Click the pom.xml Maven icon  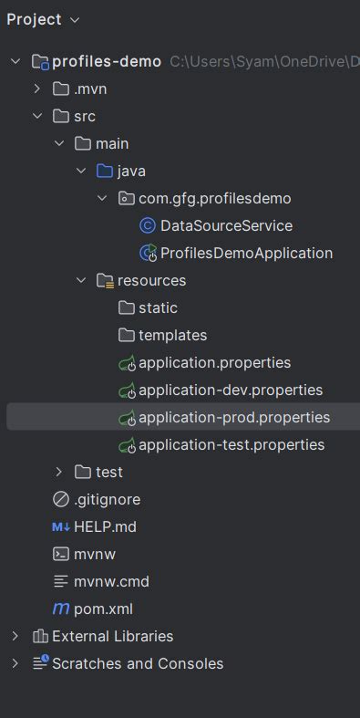point(61,609)
